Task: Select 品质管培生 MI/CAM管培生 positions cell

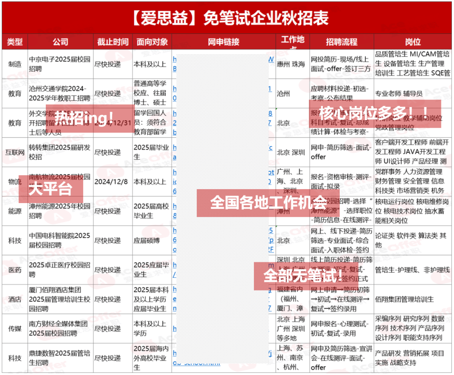Action: pyautogui.click(x=413, y=64)
